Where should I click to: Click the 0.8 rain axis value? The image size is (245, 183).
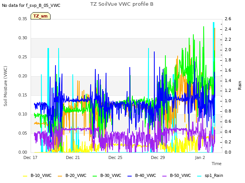(228, 111)
